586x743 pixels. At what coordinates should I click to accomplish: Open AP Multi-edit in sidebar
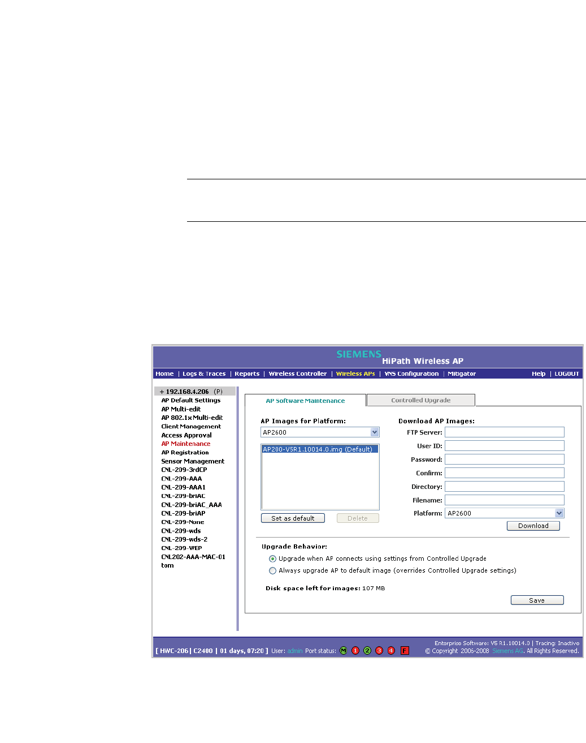pyautogui.click(x=181, y=409)
